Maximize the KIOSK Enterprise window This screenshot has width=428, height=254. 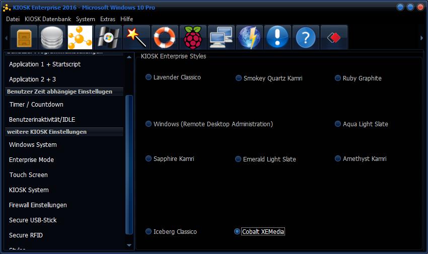410,8
